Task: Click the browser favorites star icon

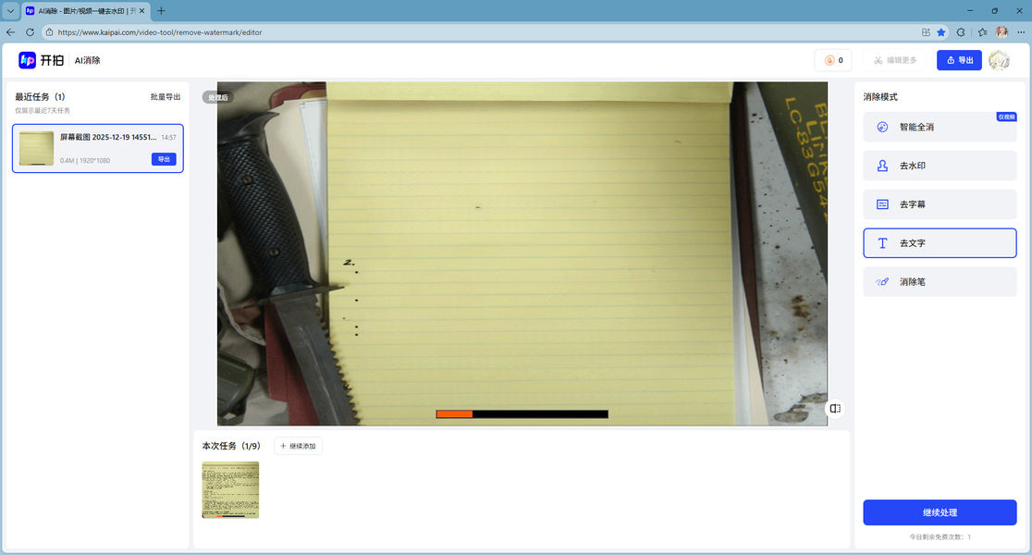Action: click(x=940, y=31)
